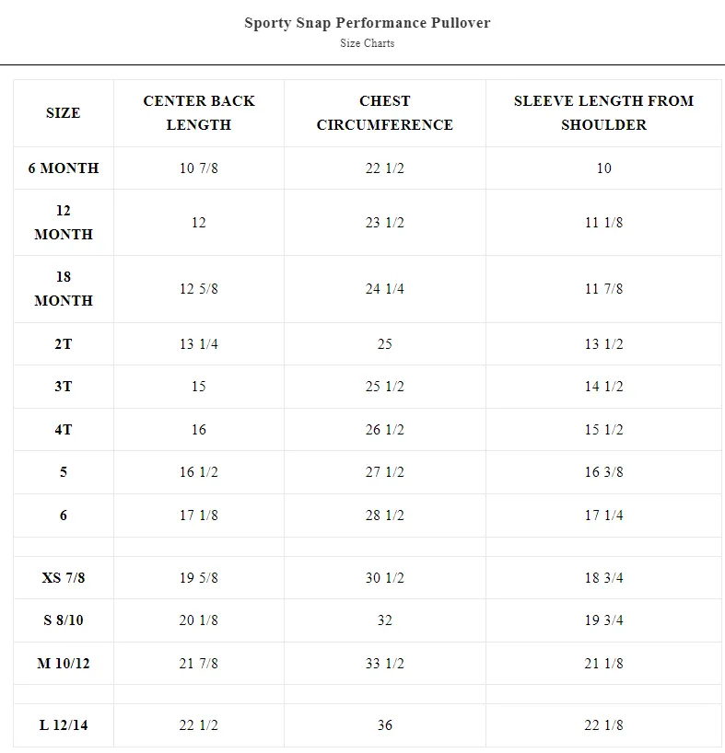This screenshot has height=753, width=725.
Task: Click the XS 7/8 size label
Action: pos(64,577)
